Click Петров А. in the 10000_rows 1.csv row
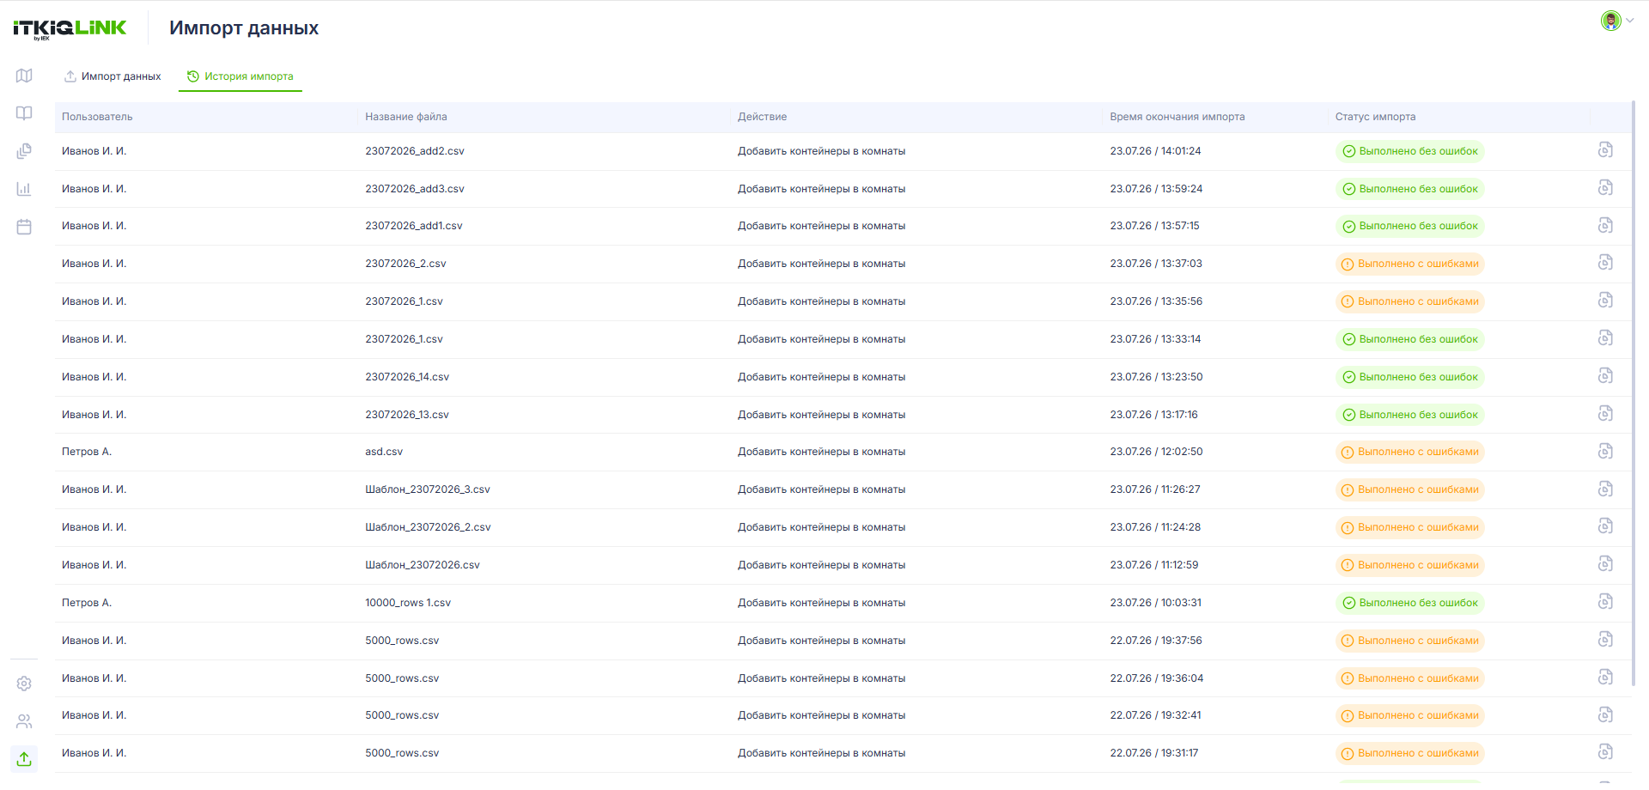 click(87, 603)
